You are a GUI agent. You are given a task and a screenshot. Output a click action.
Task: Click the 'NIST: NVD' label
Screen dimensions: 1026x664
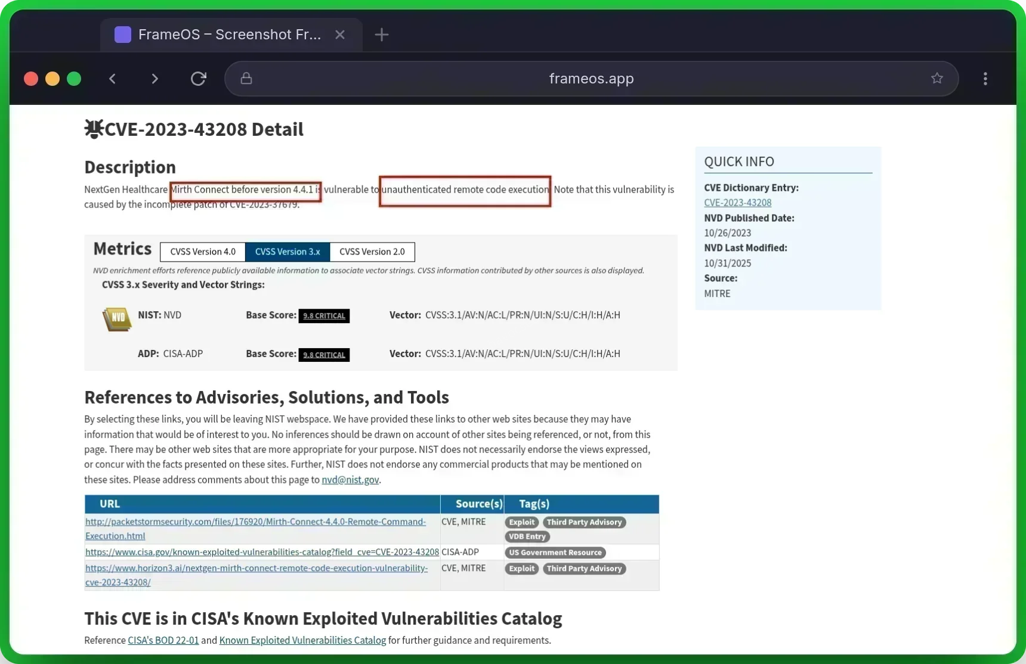[x=159, y=315]
